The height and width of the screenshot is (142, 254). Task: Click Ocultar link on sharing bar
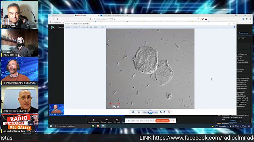coord(173,121)
